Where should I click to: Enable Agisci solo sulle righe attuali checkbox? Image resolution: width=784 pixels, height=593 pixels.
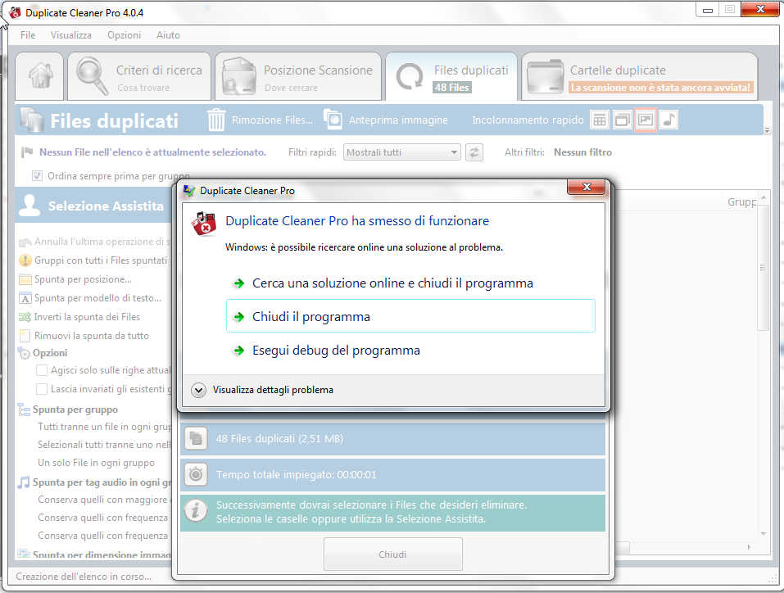pyautogui.click(x=42, y=370)
